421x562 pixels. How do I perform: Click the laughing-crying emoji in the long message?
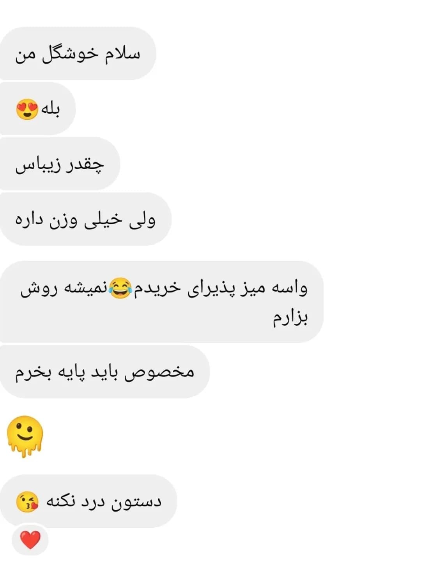(120, 289)
